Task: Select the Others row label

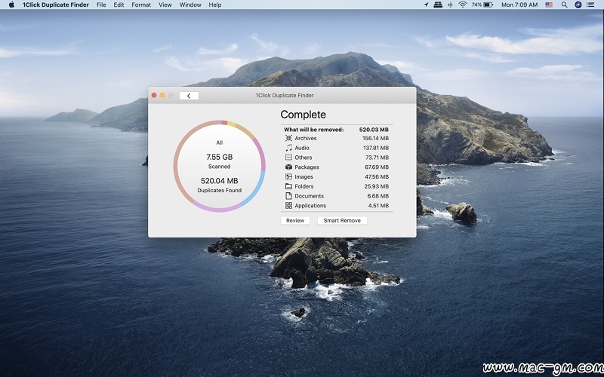Action: pyautogui.click(x=304, y=158)
